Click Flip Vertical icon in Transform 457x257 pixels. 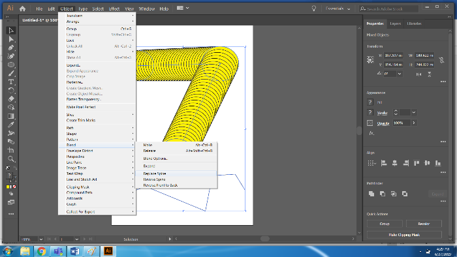pyautogui.click(x=430, y=74)
